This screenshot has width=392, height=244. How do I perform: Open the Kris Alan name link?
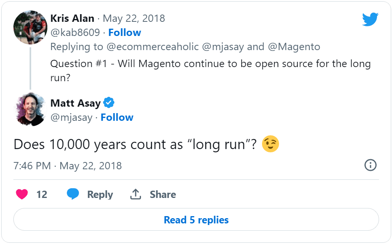(72, 19)
